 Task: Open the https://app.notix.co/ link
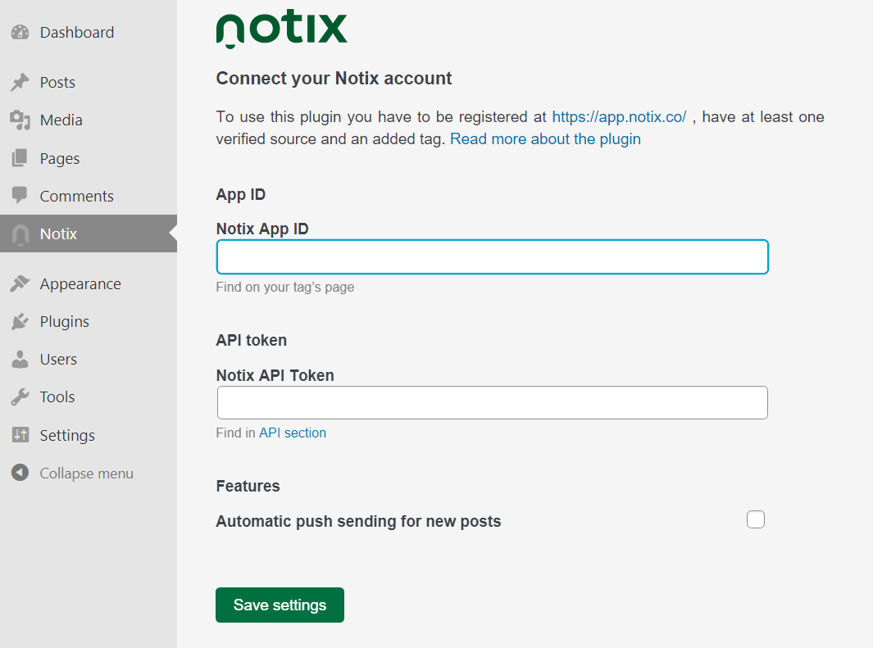619,117
